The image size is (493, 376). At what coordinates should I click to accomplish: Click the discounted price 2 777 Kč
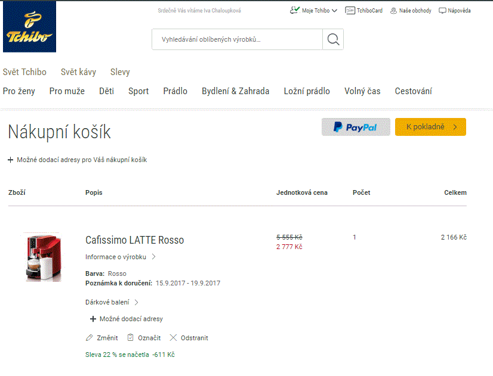pyautogui.click(x=289, y=247)
